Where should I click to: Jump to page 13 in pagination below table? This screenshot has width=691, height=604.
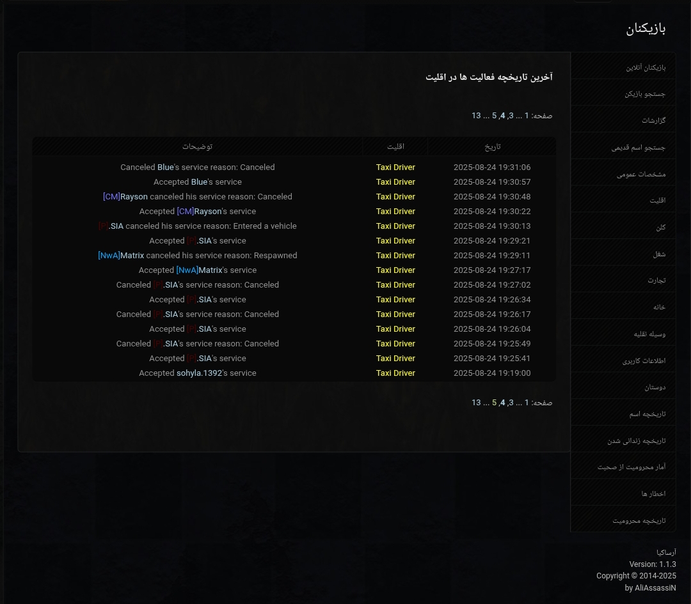476,403
